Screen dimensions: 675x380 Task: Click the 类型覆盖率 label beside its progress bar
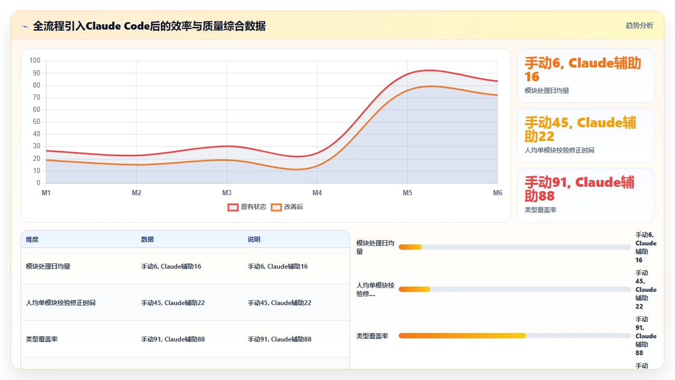[x=372, y=336]
